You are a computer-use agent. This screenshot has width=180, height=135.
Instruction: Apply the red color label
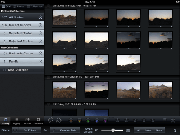click(71, 121)
